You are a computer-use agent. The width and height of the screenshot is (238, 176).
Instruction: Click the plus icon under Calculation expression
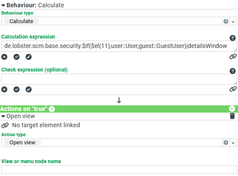(4, 57)
